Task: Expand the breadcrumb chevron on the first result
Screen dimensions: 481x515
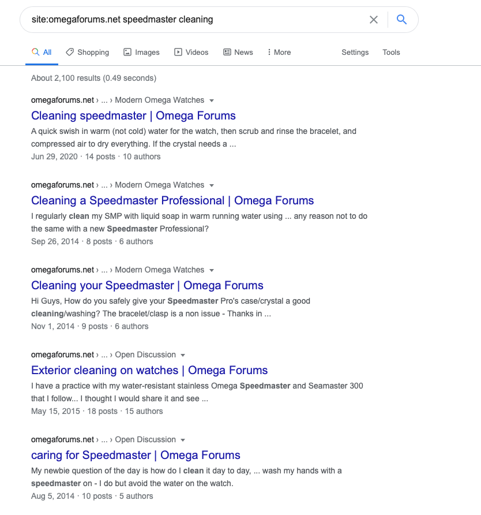Action: point(212,100)
